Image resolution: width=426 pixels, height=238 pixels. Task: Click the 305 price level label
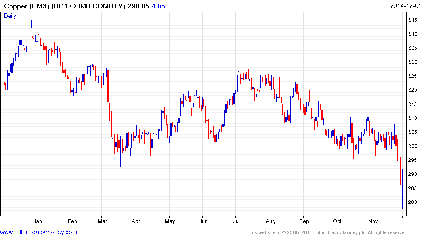pos(413,132)
